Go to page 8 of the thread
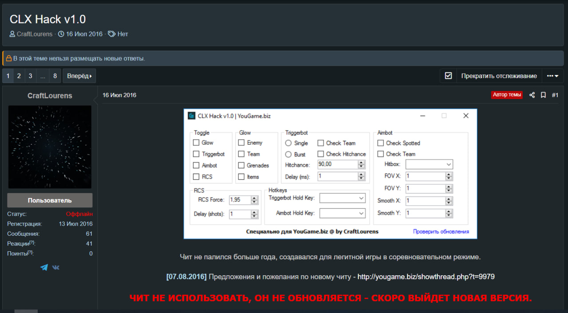568x313 pixels. [55, 76]
